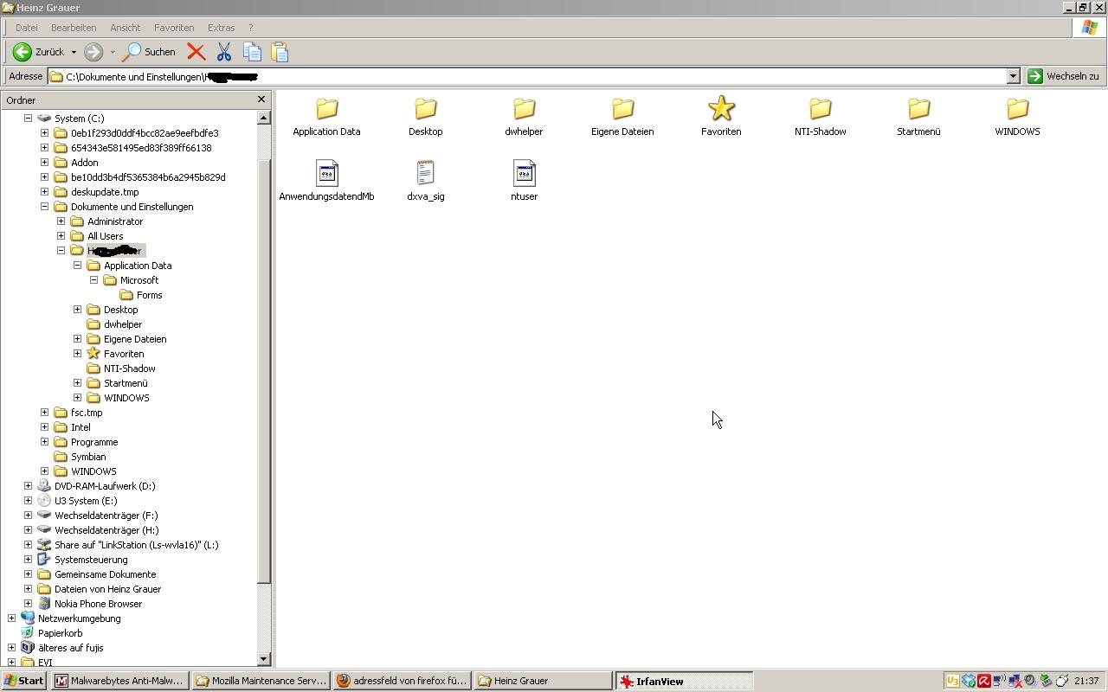Click the Paste clipboard toolbar icon
Screen dimensions: 1108x692
pos(280,52)
